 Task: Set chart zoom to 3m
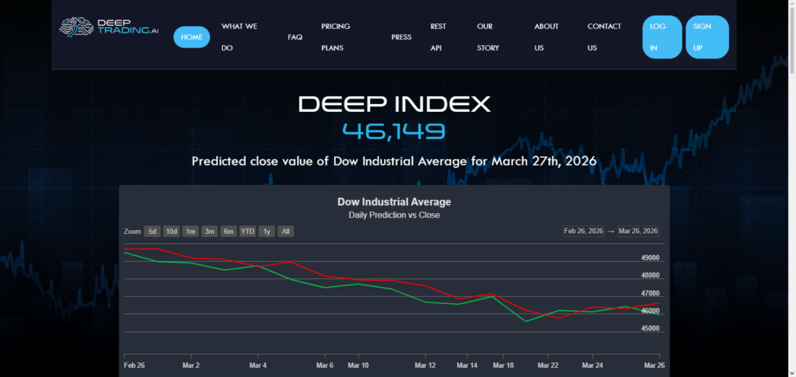pos(209,232)
